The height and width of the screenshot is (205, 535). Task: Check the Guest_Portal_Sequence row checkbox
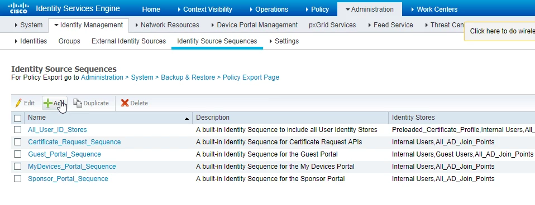click(x=17, y=154)
